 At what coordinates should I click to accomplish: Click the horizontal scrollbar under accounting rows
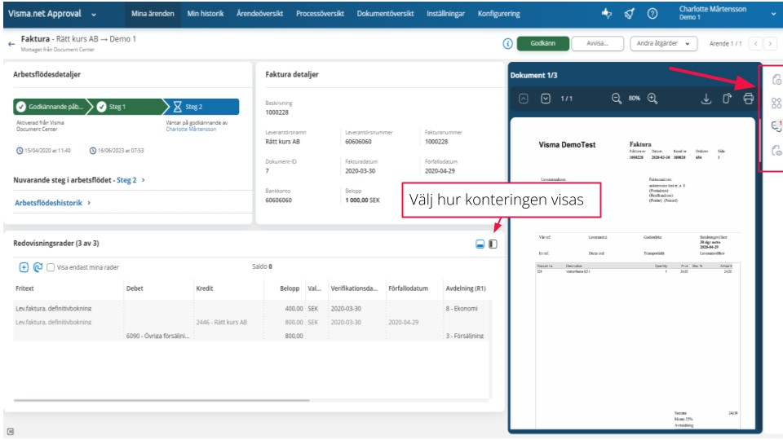(x=161, y=400)
